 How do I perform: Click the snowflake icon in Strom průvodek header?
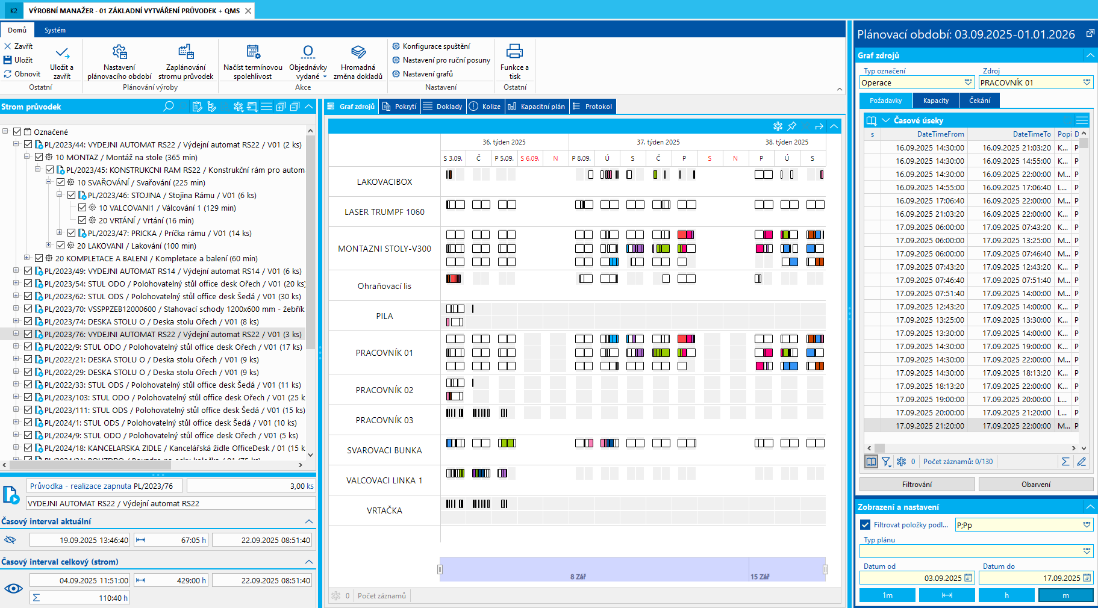coord(239,107)
